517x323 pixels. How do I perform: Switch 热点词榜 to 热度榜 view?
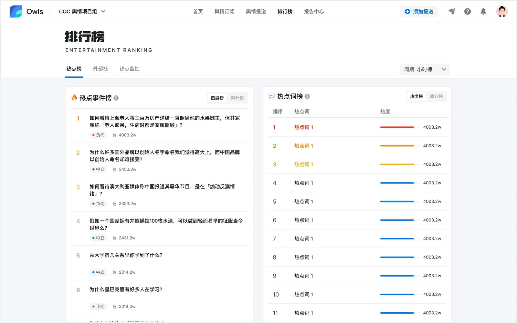click(416, 96)
